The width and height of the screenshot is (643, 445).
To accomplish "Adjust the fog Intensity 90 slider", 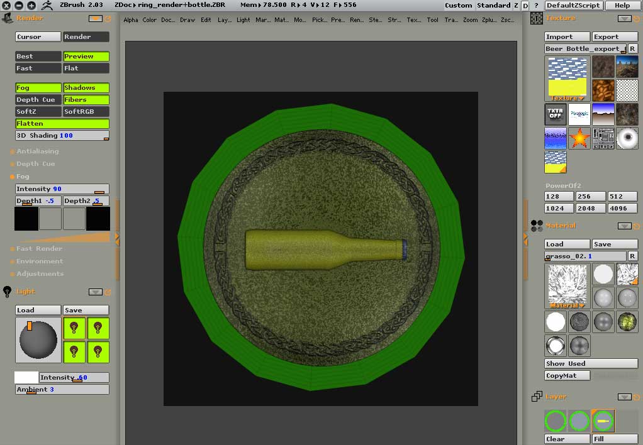I will [x=62, y=189].
